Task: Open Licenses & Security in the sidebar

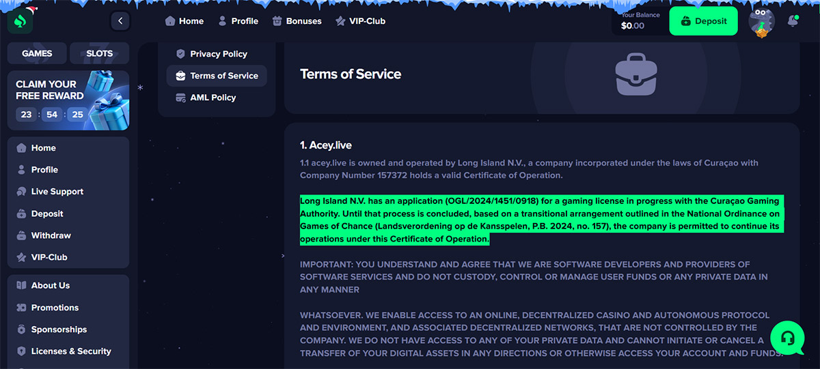Action: point(70,351)
